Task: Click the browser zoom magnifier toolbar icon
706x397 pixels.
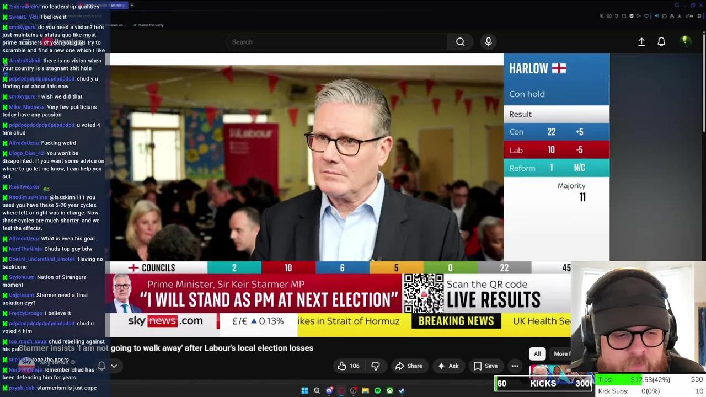Action: coord(601,16)
